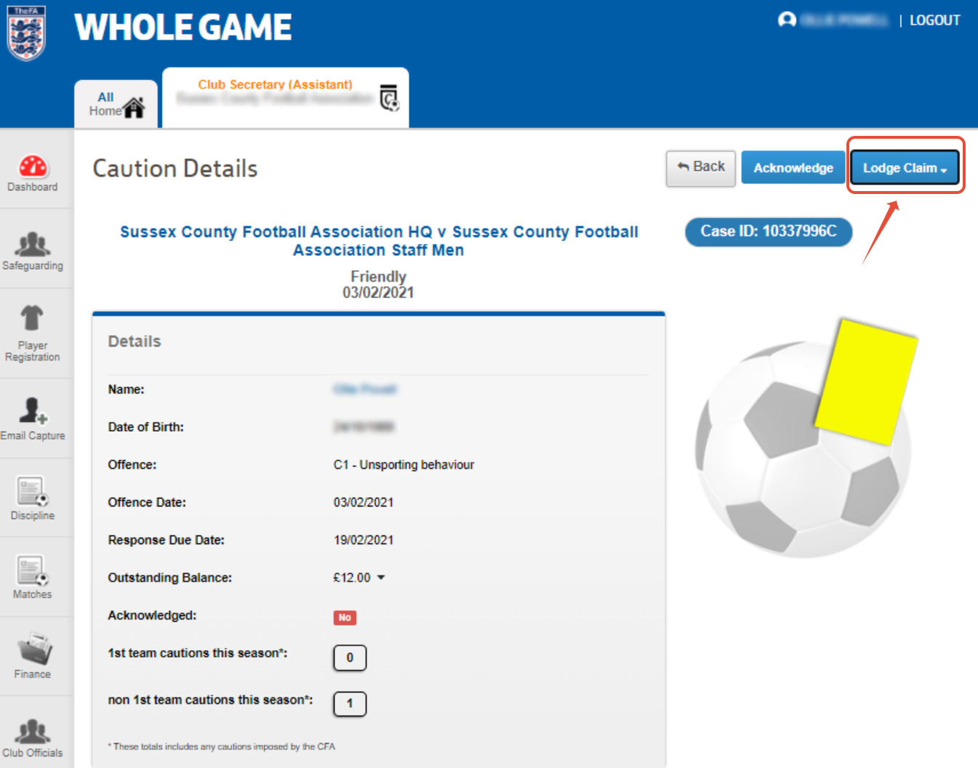Image resolution: width=978 pixels, height=768 pixels.
Task: Click the footnote about CFA caution totals
Action: [222, 746]
